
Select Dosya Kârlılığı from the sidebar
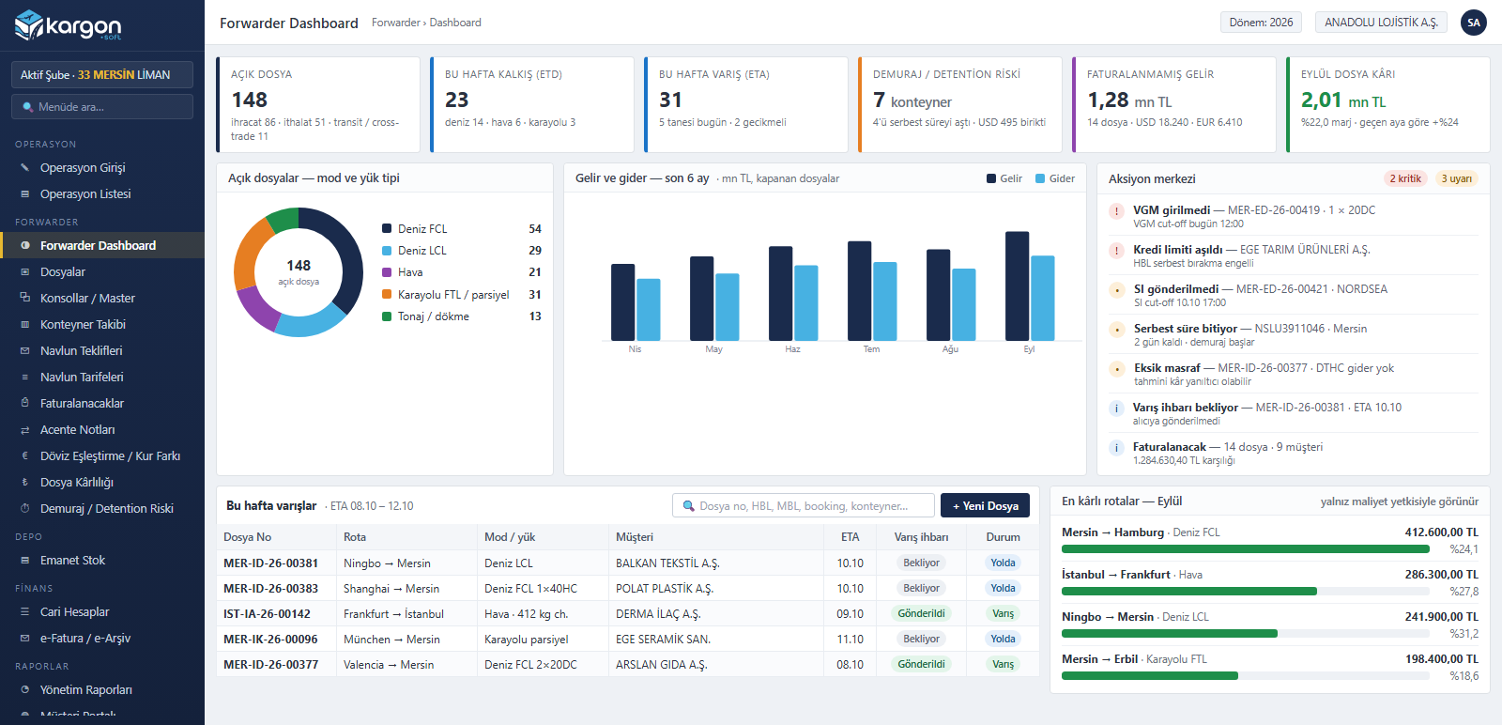click(102, 483)
